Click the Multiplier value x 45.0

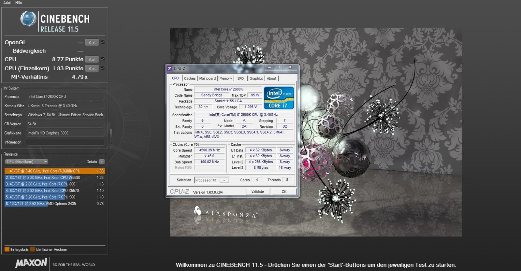point(210,156)
